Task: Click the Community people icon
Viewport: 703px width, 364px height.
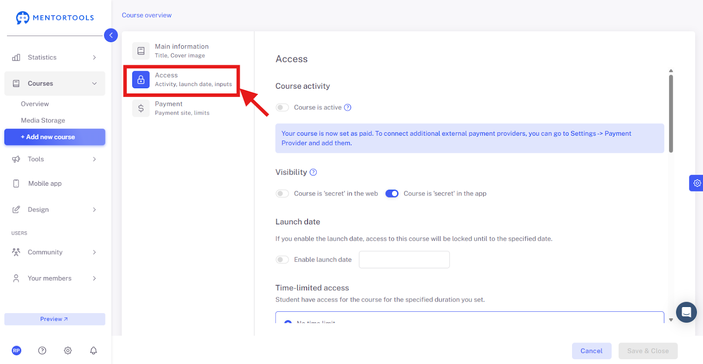Action: [x=16, y=252]
